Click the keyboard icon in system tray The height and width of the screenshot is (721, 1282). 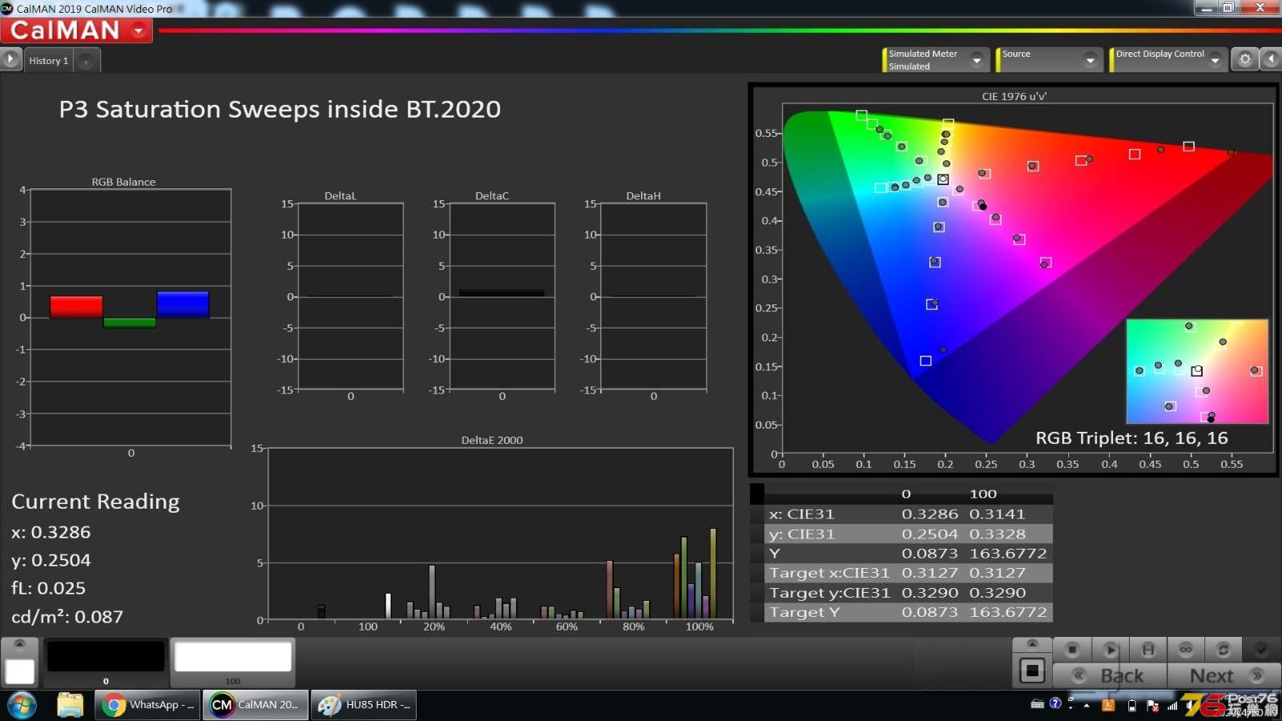click(1037, 704)
